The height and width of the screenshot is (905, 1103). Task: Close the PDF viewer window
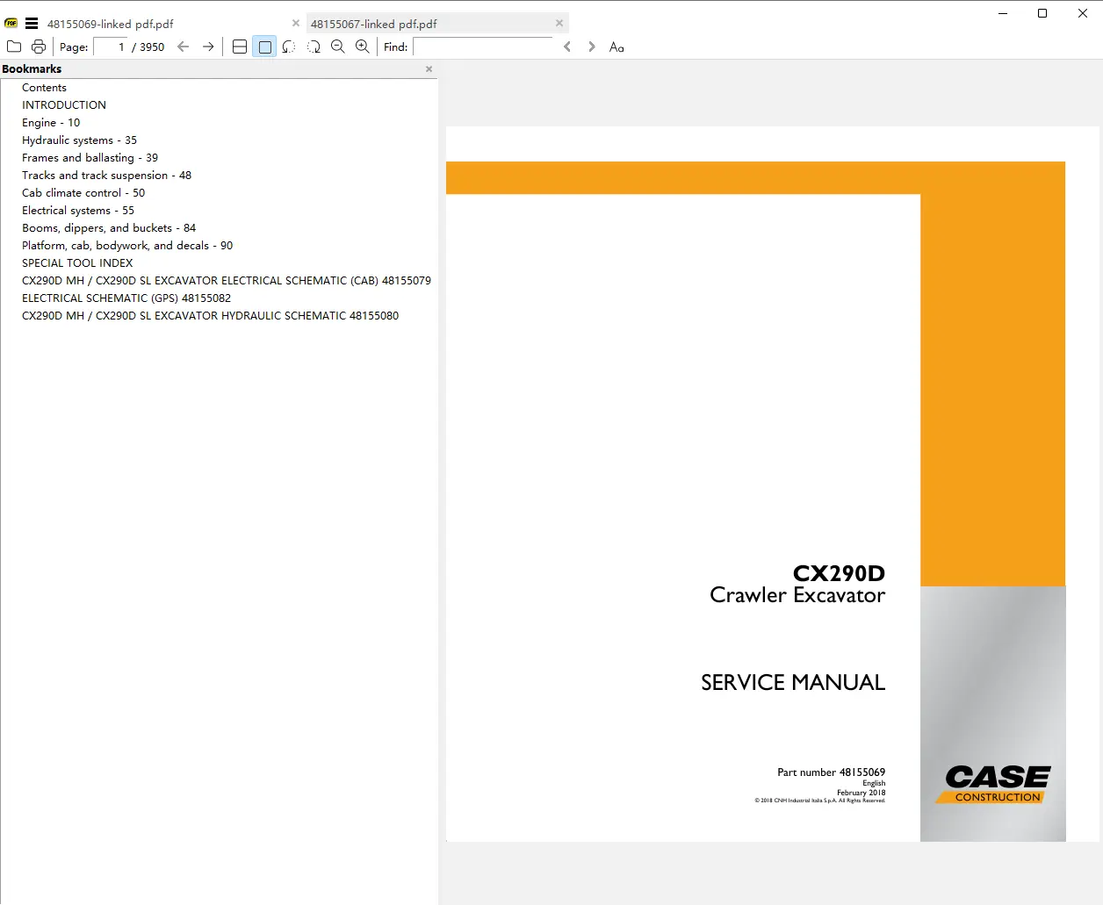[1083, 13]
